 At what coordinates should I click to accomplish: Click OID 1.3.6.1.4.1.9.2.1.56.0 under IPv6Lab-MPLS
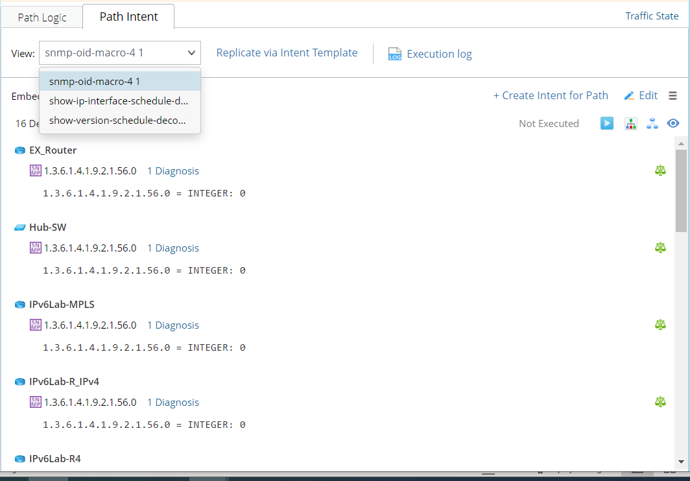point(90,325)
